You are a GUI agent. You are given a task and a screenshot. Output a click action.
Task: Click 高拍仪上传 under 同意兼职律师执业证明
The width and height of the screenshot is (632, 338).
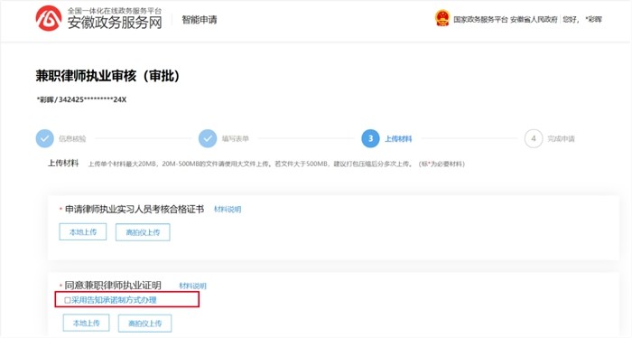(x=145, y=323)
